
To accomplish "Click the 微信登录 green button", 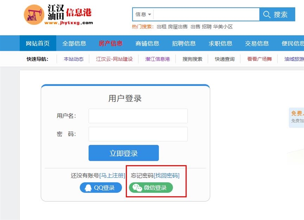I will coord(151,188).
